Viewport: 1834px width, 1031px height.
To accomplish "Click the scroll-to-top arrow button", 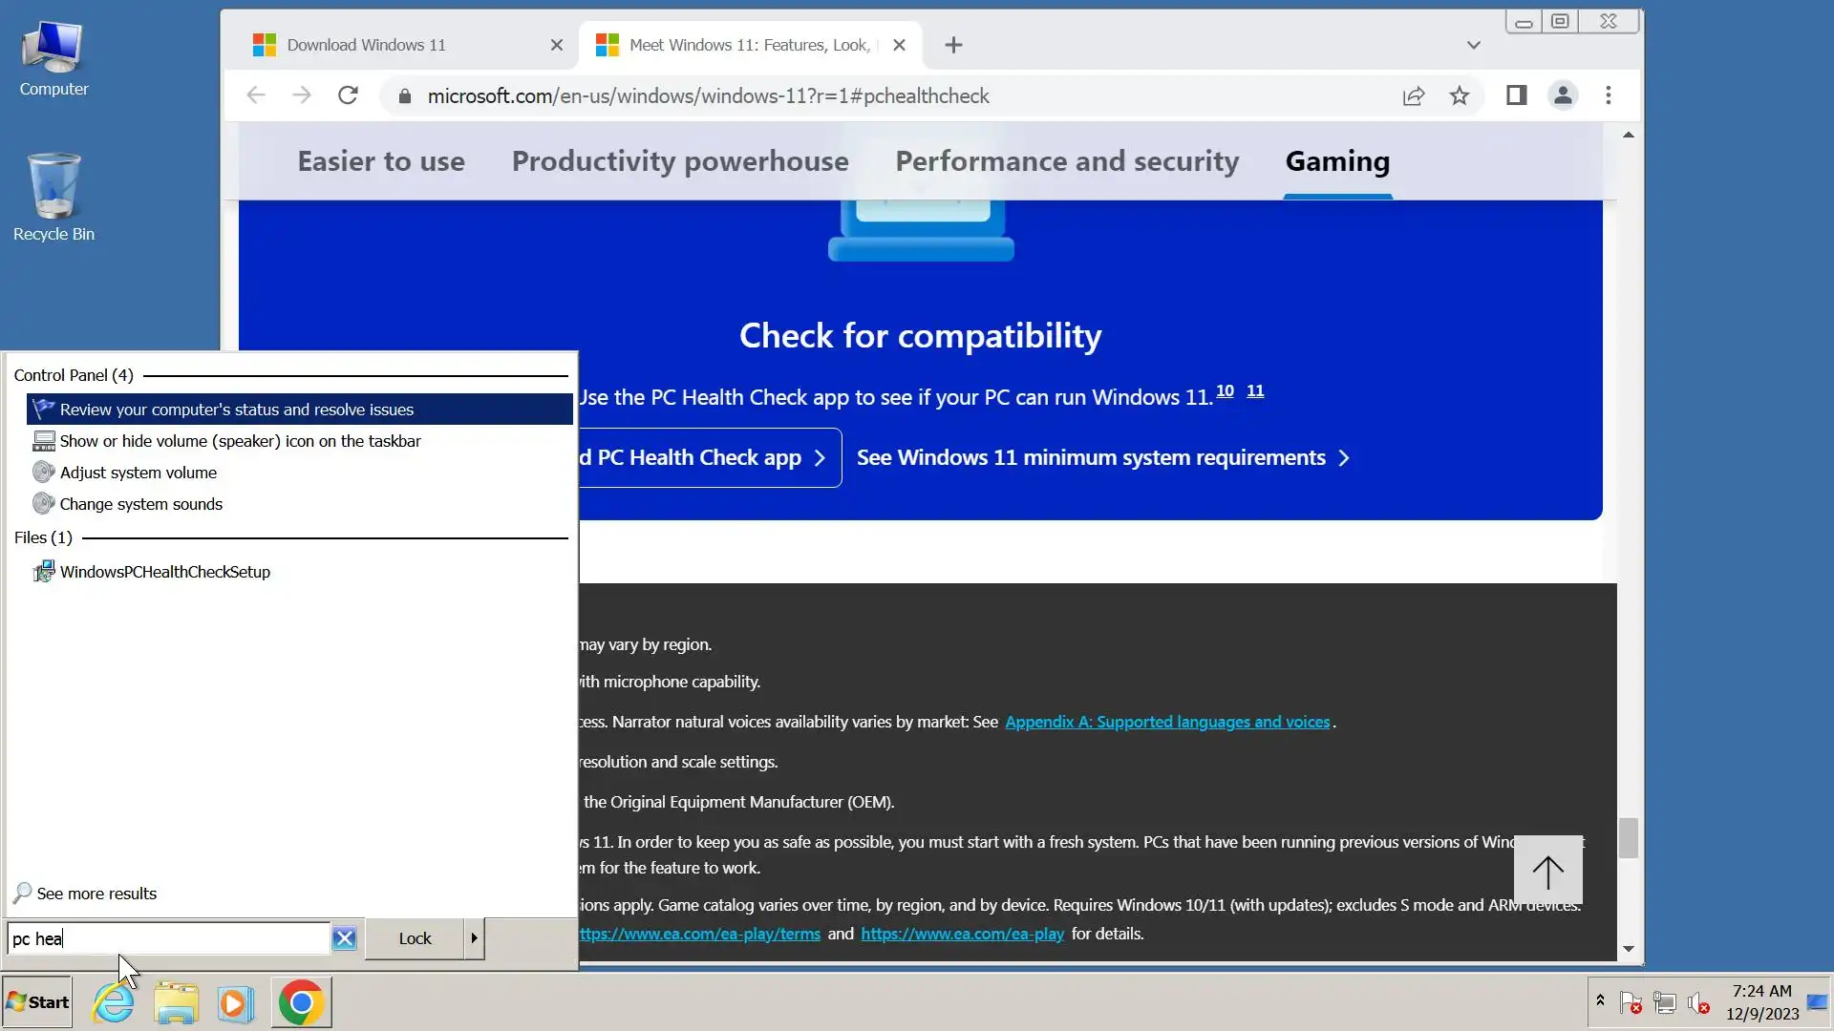I will tap(1547, 870).
